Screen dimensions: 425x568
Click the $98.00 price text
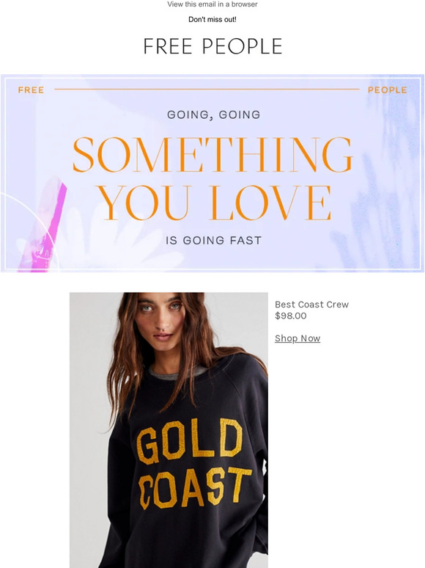click(x=290, y=316)
